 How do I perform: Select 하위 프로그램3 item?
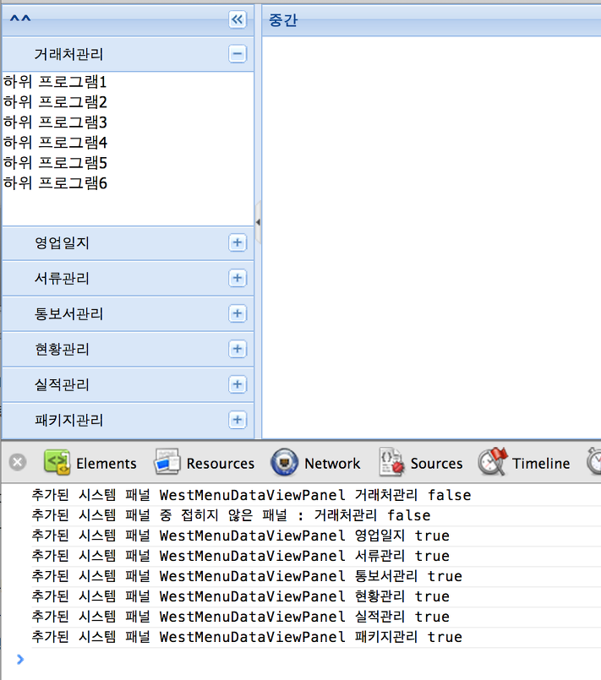[x=55, y=122]
